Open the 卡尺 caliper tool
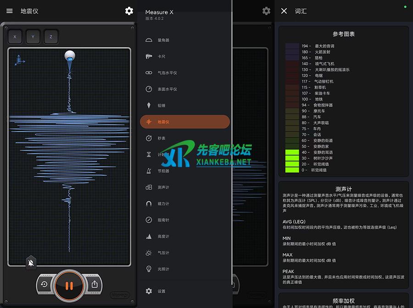The width and height of the screenshot is (413, 308). tap(162, 56)
